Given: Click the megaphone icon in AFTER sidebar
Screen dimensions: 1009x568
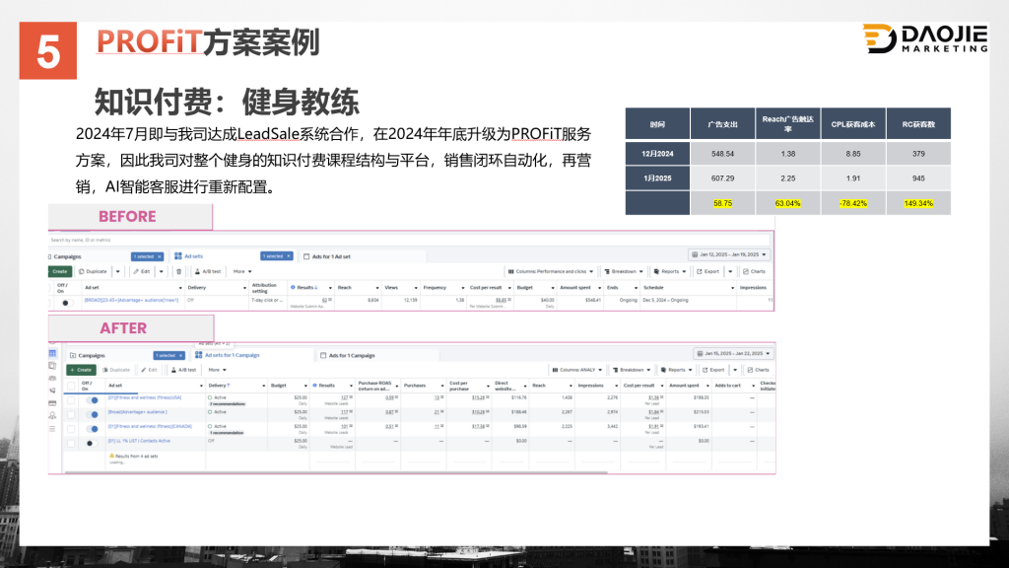Looking at the screenshot, I should (53, 390).
